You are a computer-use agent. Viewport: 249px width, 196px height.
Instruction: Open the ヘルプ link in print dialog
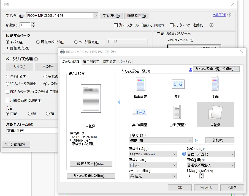[219, 15]
